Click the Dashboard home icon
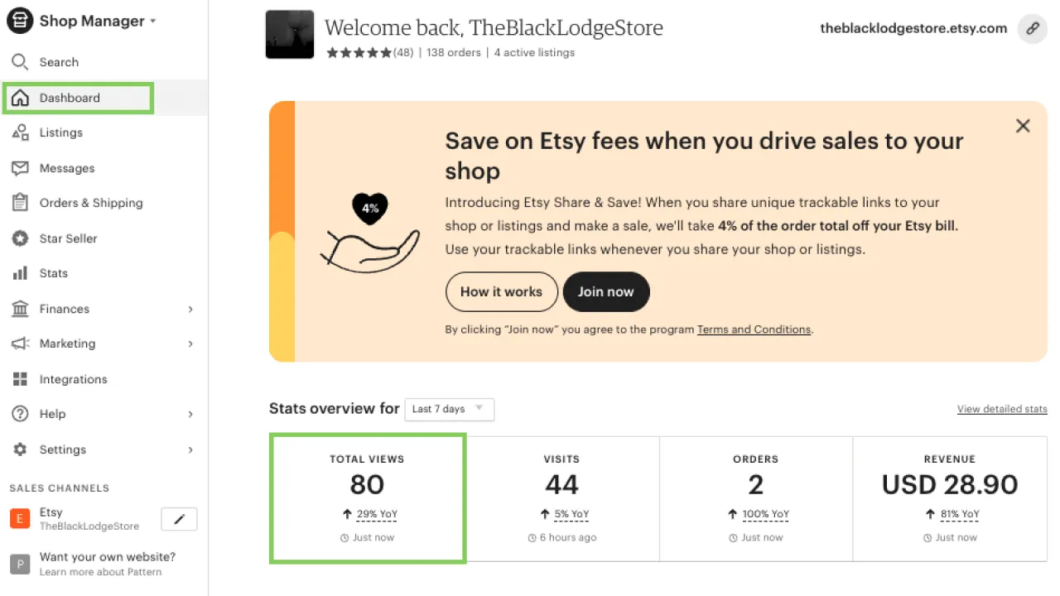Screen dimensions: 1060x596 pos(20,97)
